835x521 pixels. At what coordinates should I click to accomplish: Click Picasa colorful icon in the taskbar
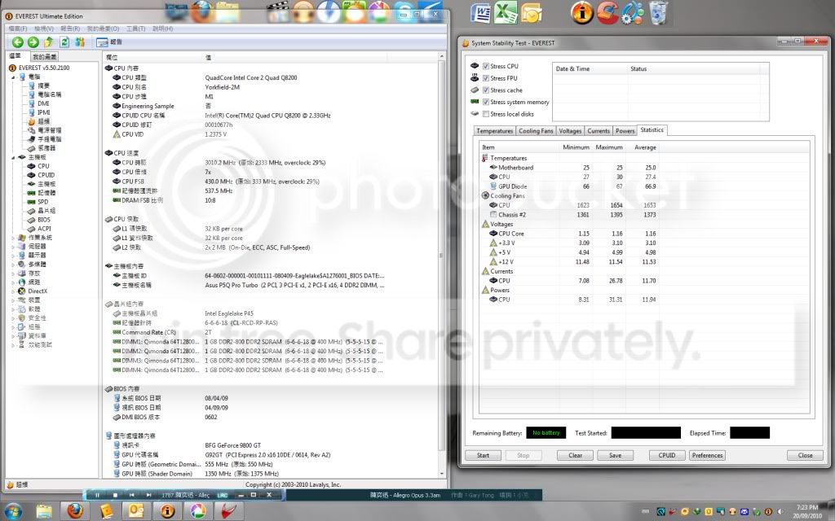pos(198,511)
